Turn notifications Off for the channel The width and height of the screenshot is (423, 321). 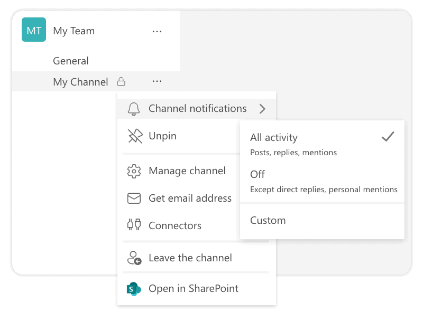(x=322, y=182)
